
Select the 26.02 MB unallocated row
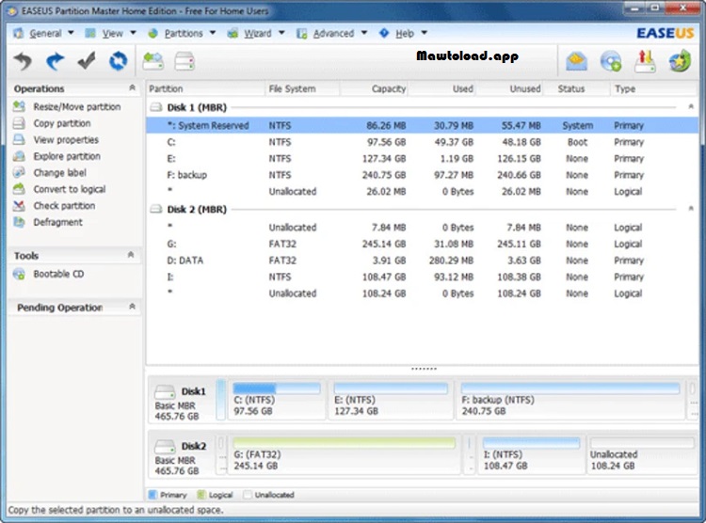[422, 191]
